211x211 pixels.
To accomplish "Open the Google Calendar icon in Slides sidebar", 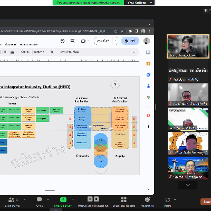I will click(148, 52).
